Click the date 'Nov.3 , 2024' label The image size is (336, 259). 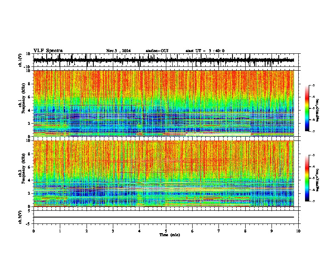pos(118,51)
